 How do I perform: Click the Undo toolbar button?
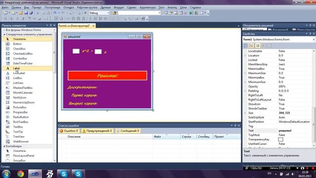coord(55,13)
